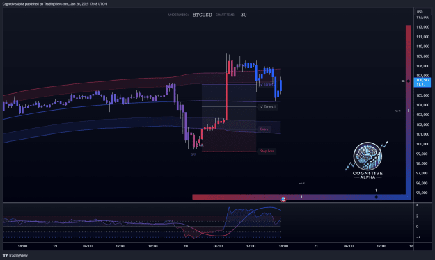Click oscillator scale value 4
The width and height of the screenshot is (435, 260).
click(417, 205)
